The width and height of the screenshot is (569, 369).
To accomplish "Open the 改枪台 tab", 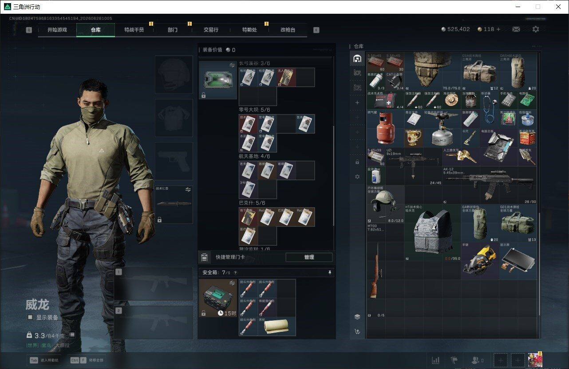I will (x=288, y=30).
